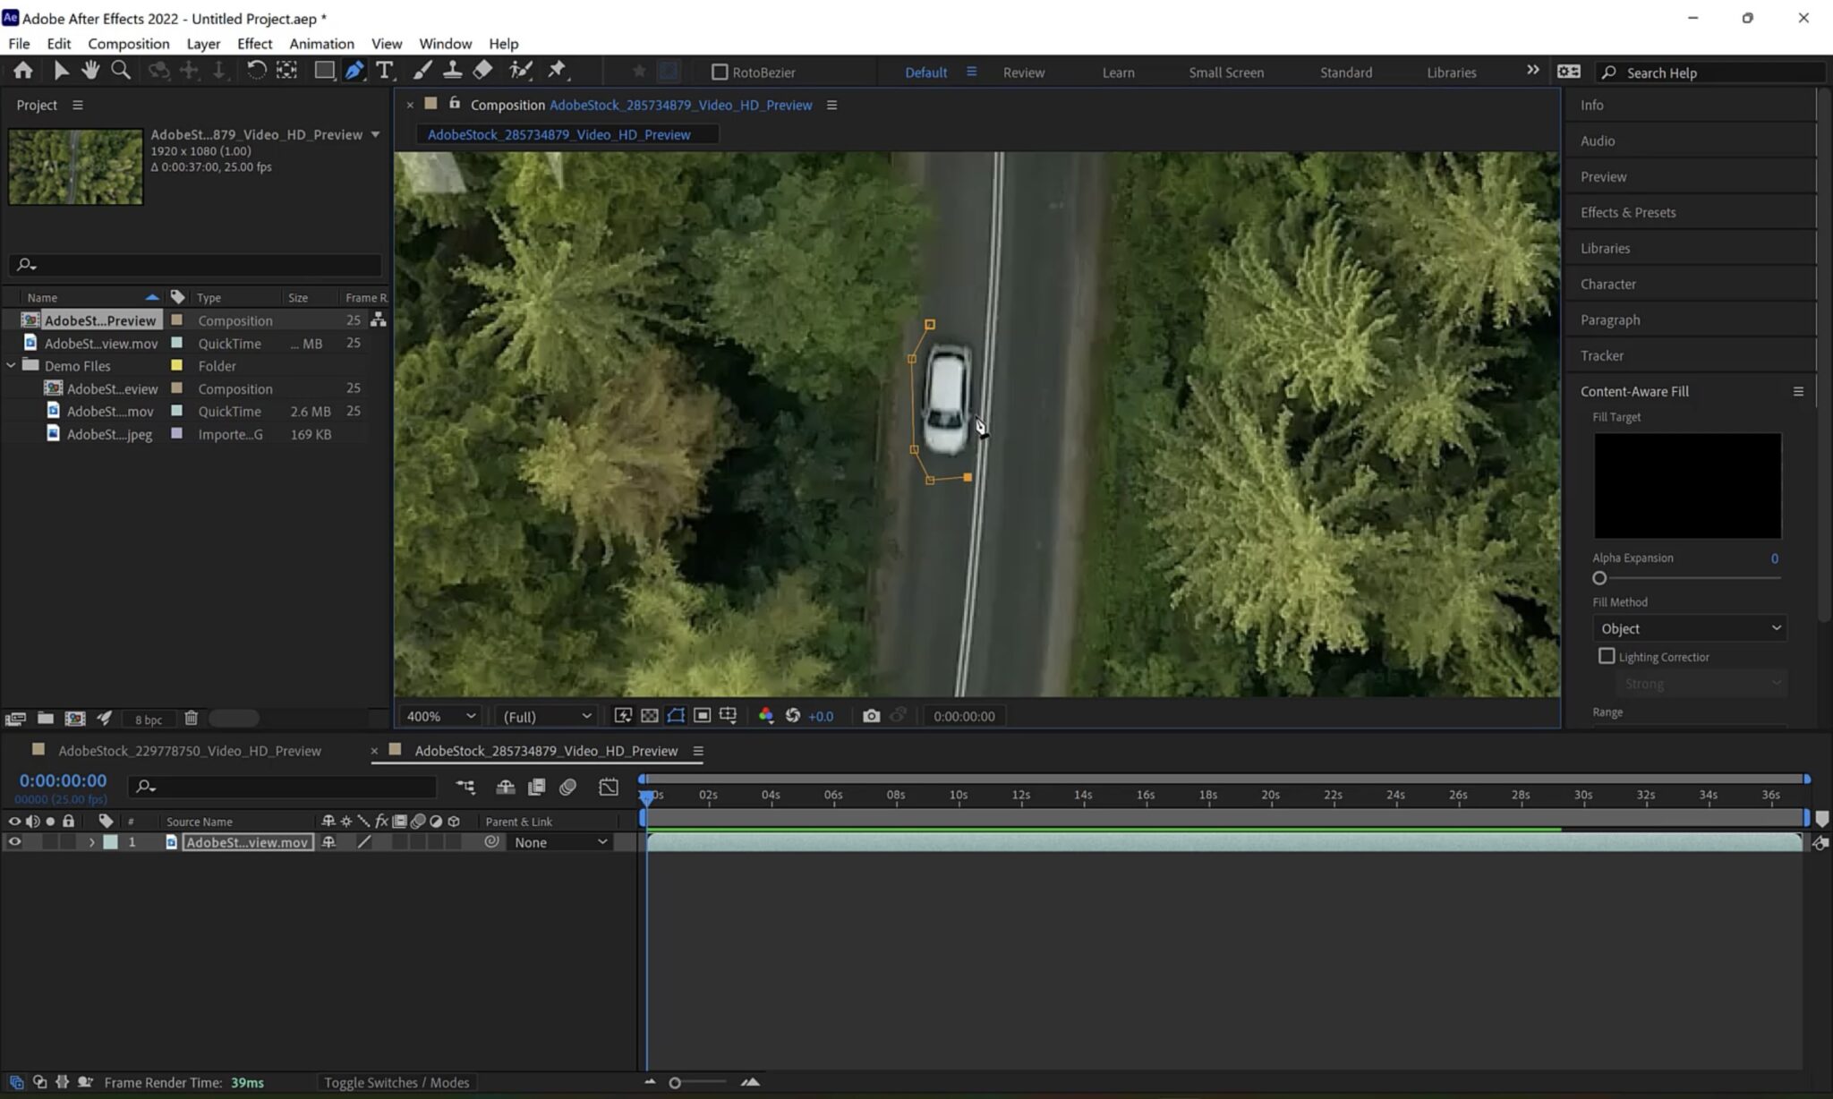Hide the AdobeSt...view.mov layer visibility eye
This screenshot has height=1099, width=1833.
pos(14,841)
